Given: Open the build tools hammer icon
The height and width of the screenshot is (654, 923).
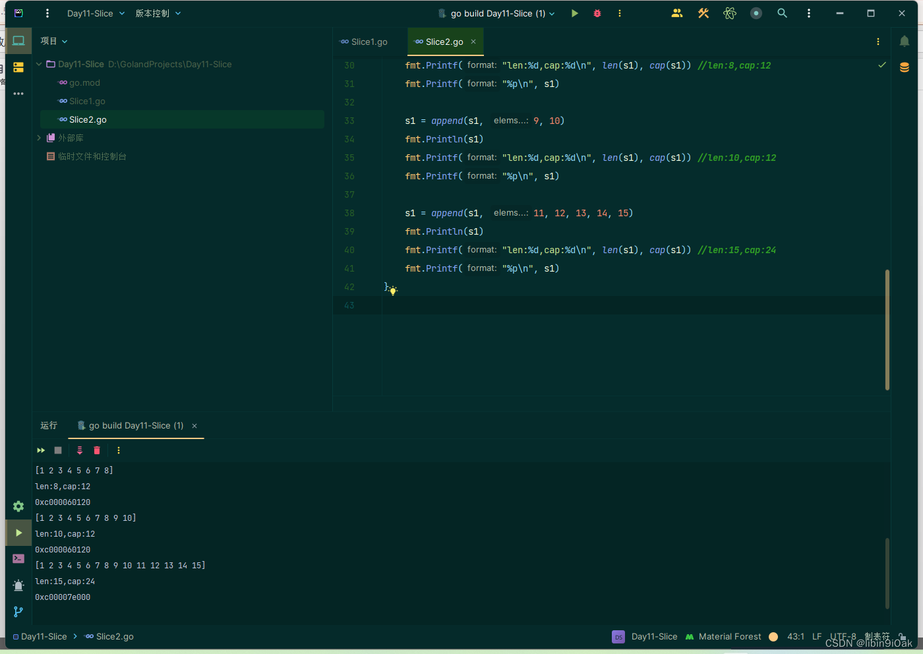Looking at the screenshot, I should pos(703,13).
